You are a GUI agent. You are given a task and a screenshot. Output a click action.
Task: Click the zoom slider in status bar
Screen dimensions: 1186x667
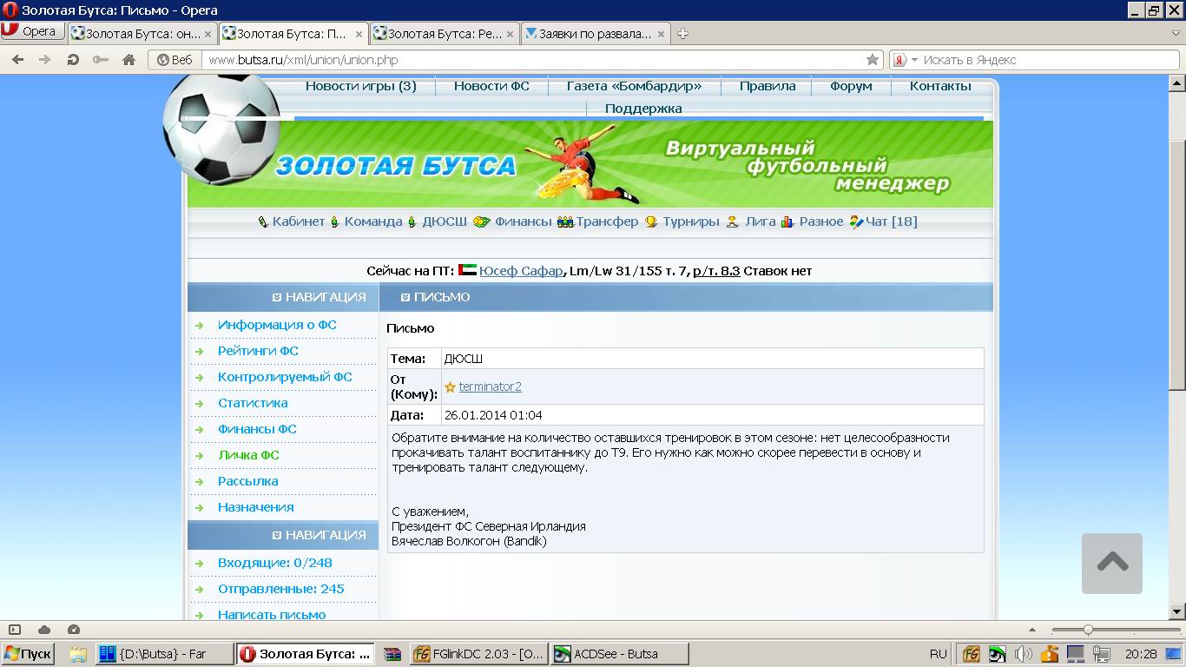[x=1088, y=630]
